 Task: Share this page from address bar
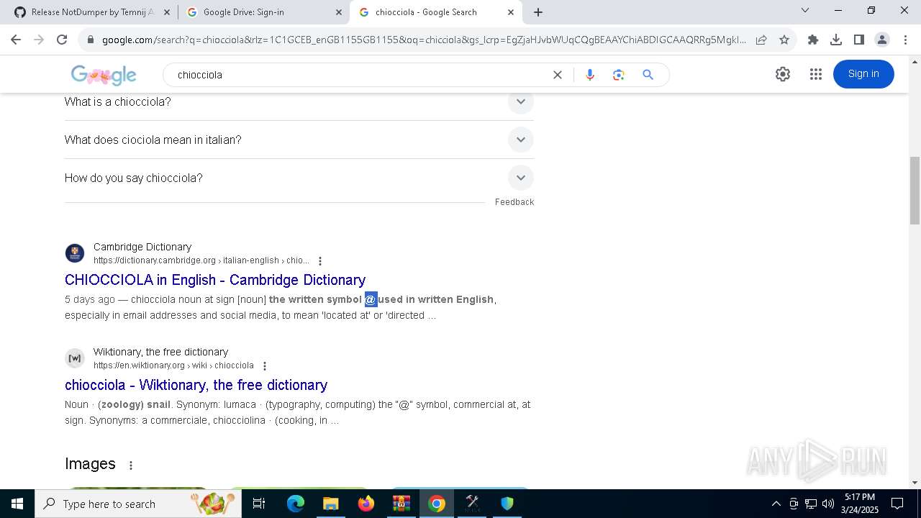[761, 40]
